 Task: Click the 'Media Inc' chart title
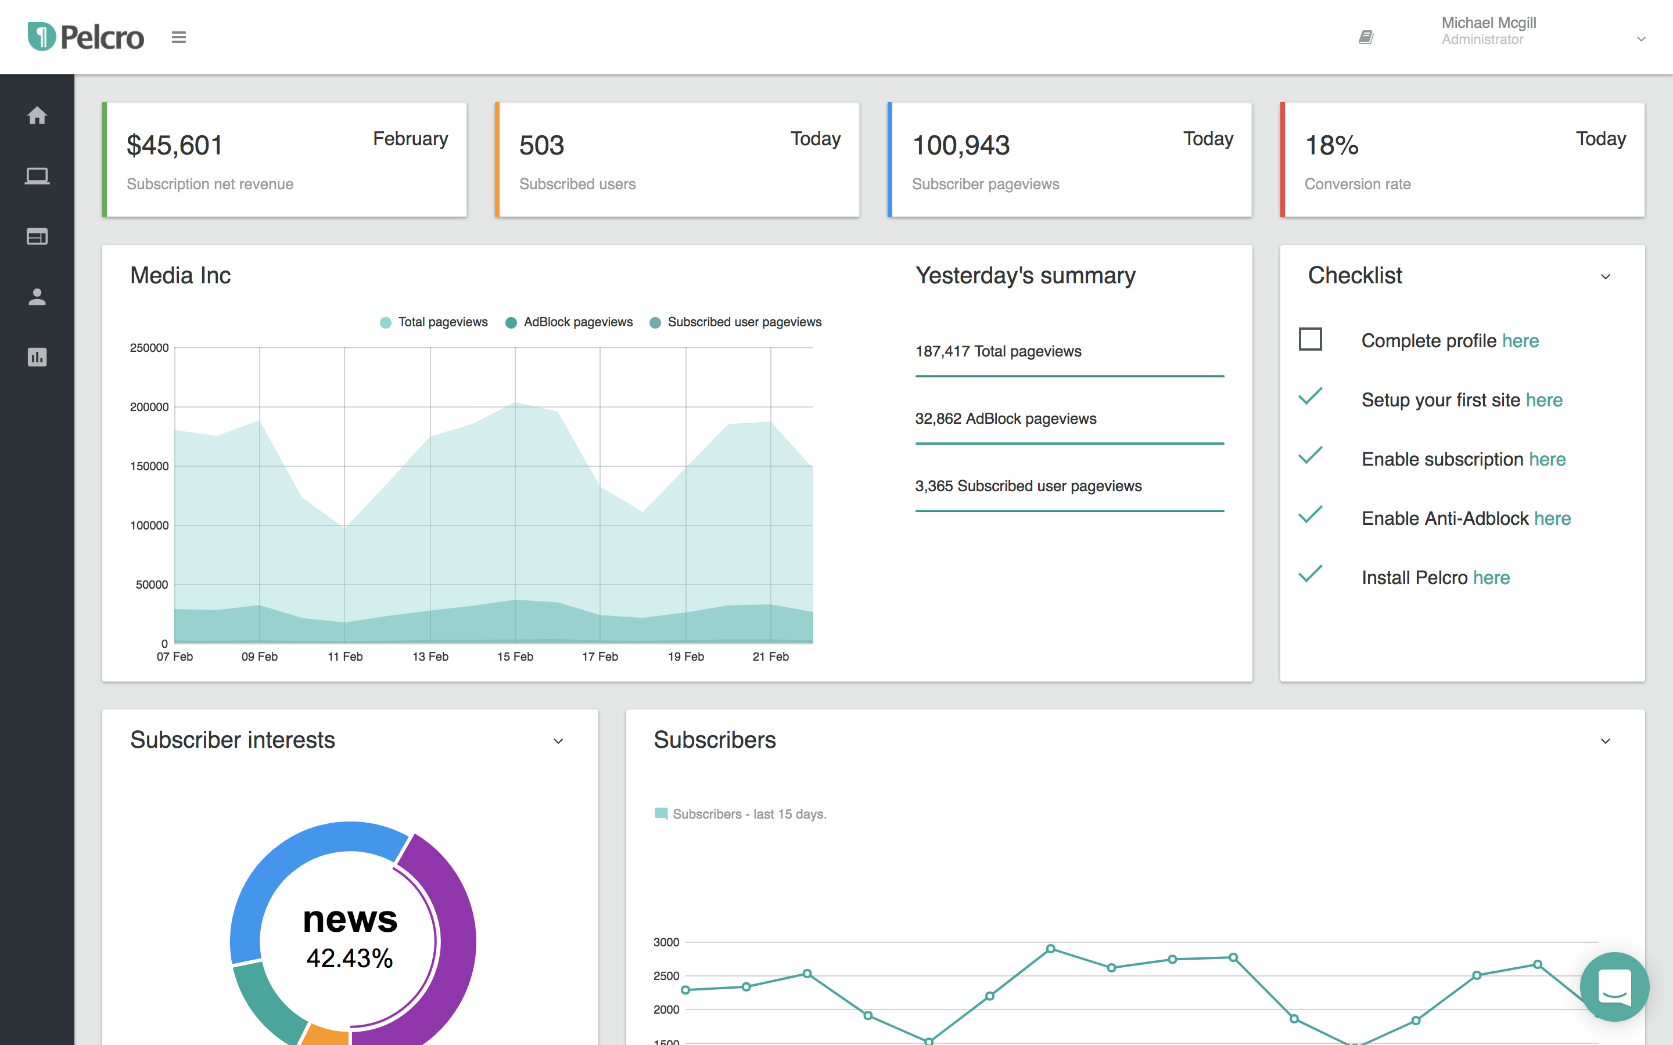click(181, 275)
